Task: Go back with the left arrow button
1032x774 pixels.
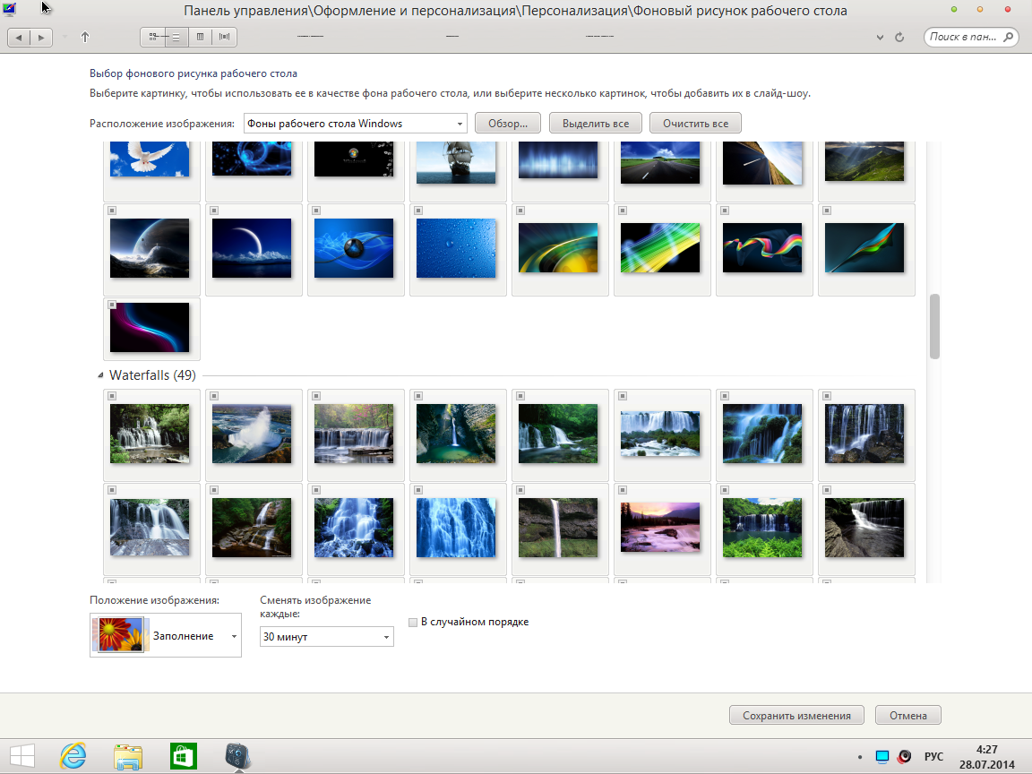Action: click(x=19, y=38)
